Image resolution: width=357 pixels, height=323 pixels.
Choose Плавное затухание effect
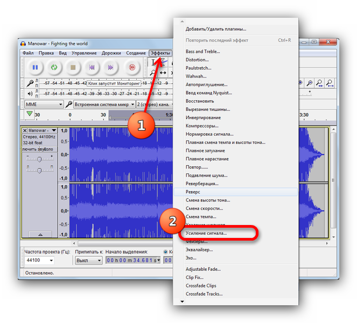(x=236, y=150)
